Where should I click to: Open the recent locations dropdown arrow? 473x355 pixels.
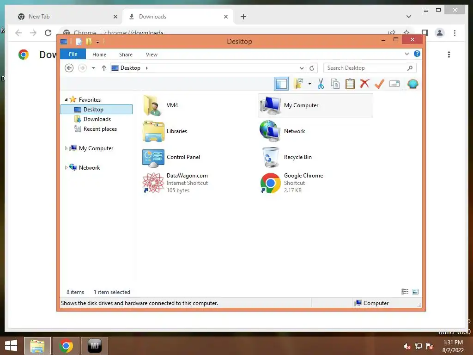(x=93, y=68)
